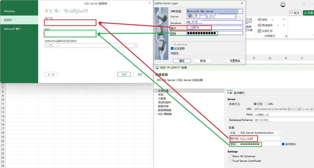314x168 pixels.
Task: Click the 用户名 field in SQL Server dialog
Action: [70, 23]
